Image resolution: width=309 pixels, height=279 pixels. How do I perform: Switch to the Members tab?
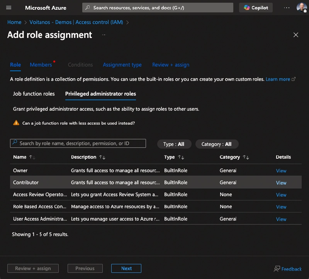[x=41, y=65]
